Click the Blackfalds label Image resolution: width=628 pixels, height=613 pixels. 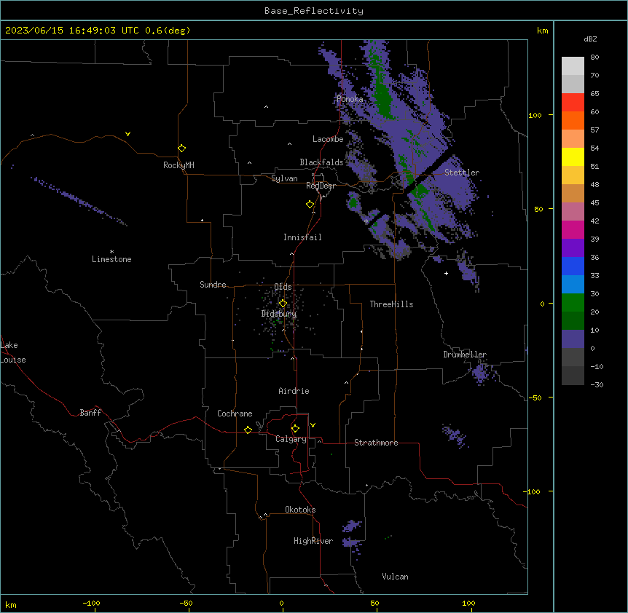coord(321,162)
